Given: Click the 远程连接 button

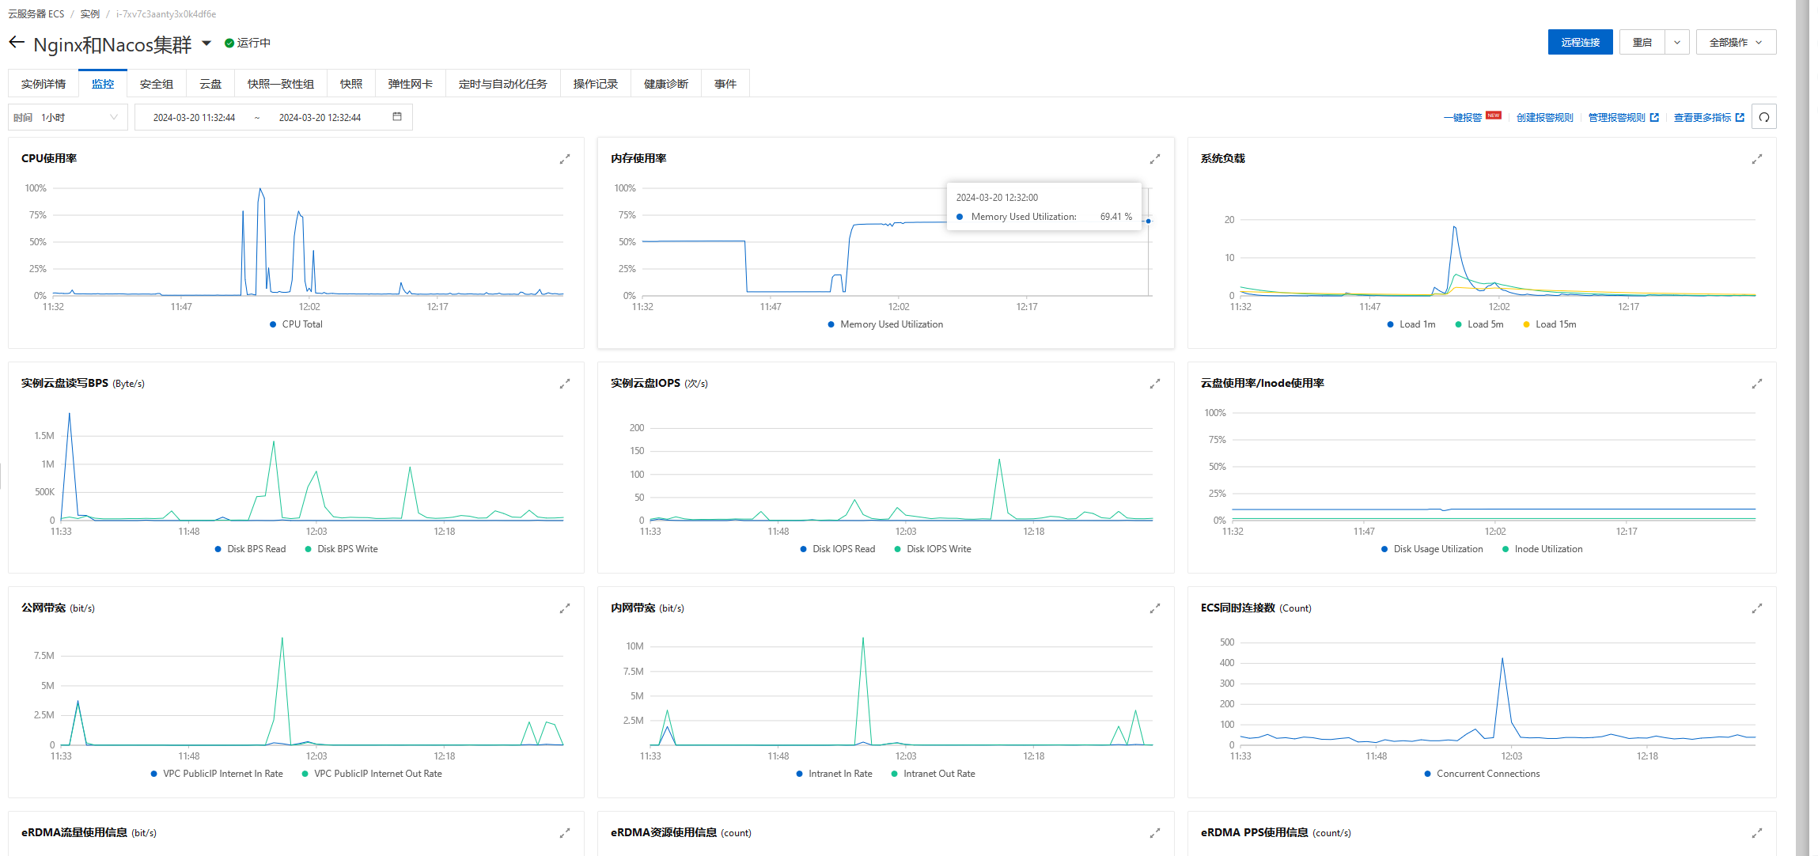Looking at the screenshot, I should 1580,42.
